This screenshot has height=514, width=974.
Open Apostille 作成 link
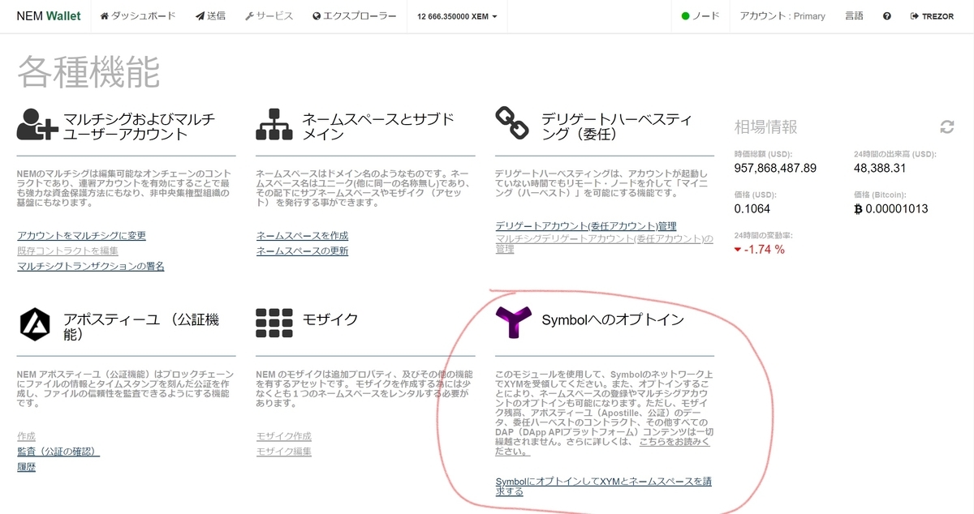[x=26, y=436]
